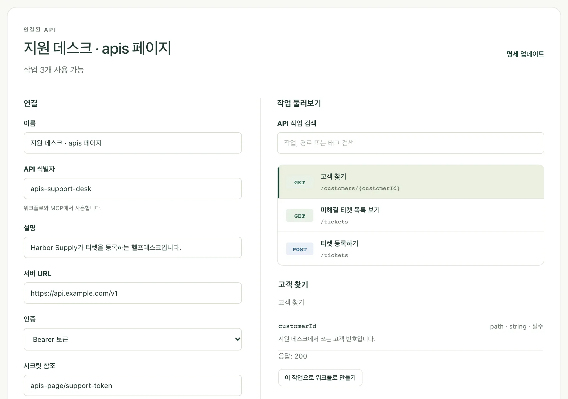568x399 pixels.
Task: Click GET badge beside 미해결 티켓 목록 보기
Action: coord(300,216)
